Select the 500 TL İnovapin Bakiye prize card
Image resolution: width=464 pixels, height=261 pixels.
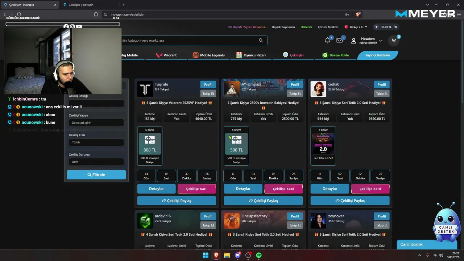pyautogui.click(x=236, y=146)
